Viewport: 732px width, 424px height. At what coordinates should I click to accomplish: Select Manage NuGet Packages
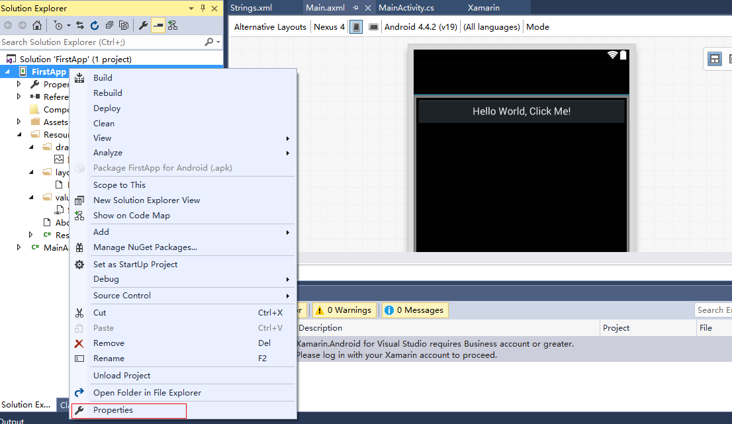pyautogui.click(x=183, y=247)
